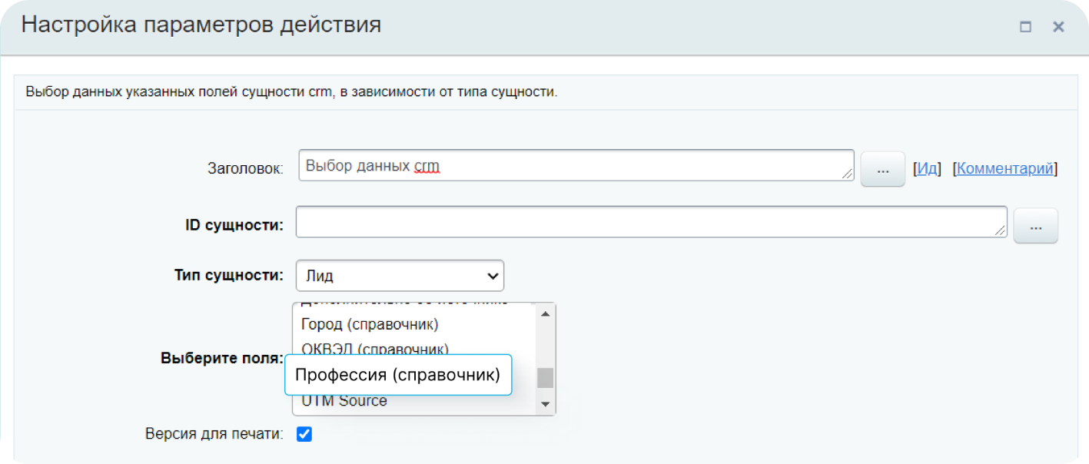
Task: Focus the ID сущности input field
Action: click(650, 222)
